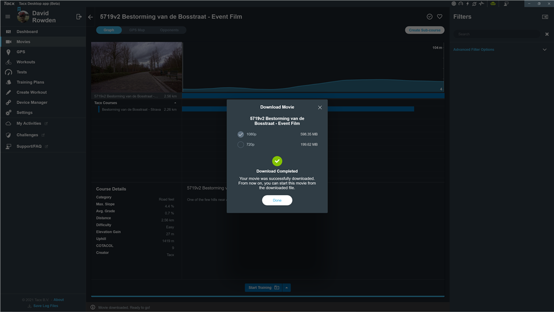
Task: Open the external link icon beside Challenges
Action: [x=43, y=135]
